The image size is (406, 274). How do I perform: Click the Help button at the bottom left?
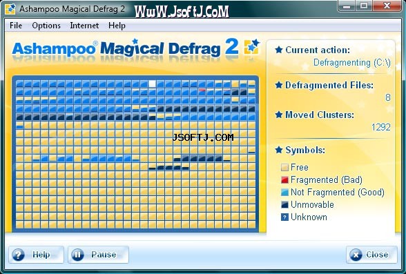(36, 255)
